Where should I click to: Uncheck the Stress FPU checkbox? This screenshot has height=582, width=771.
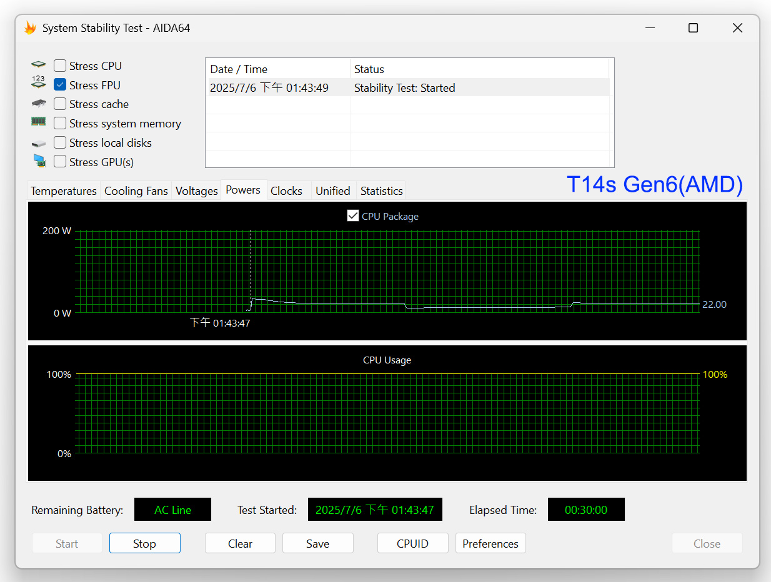(x=60, y=85)
